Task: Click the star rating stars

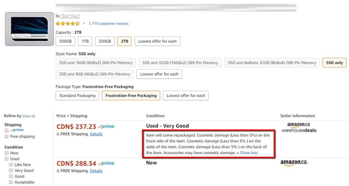Action: [68, 23]
